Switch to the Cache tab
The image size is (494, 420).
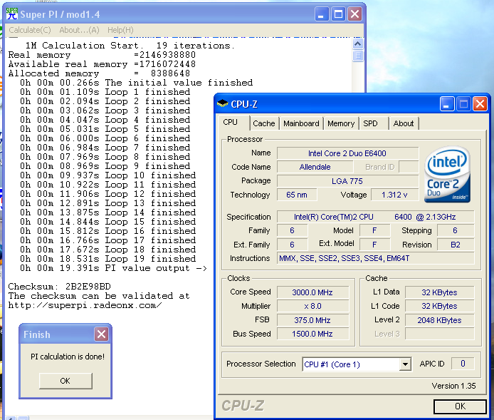point(264,123)
